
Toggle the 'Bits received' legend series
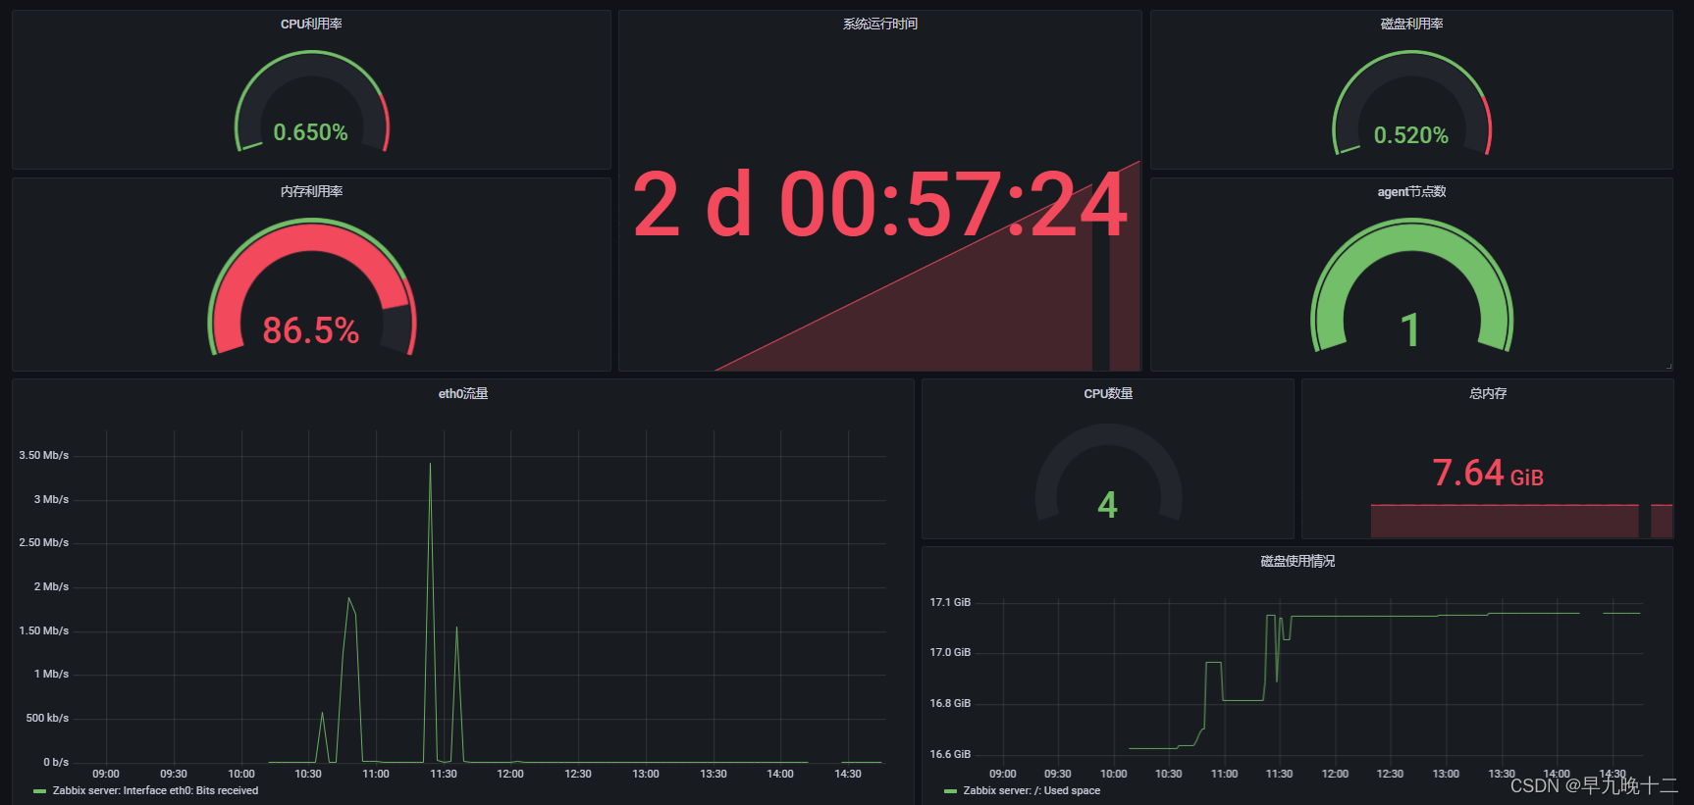coord(155,790)
